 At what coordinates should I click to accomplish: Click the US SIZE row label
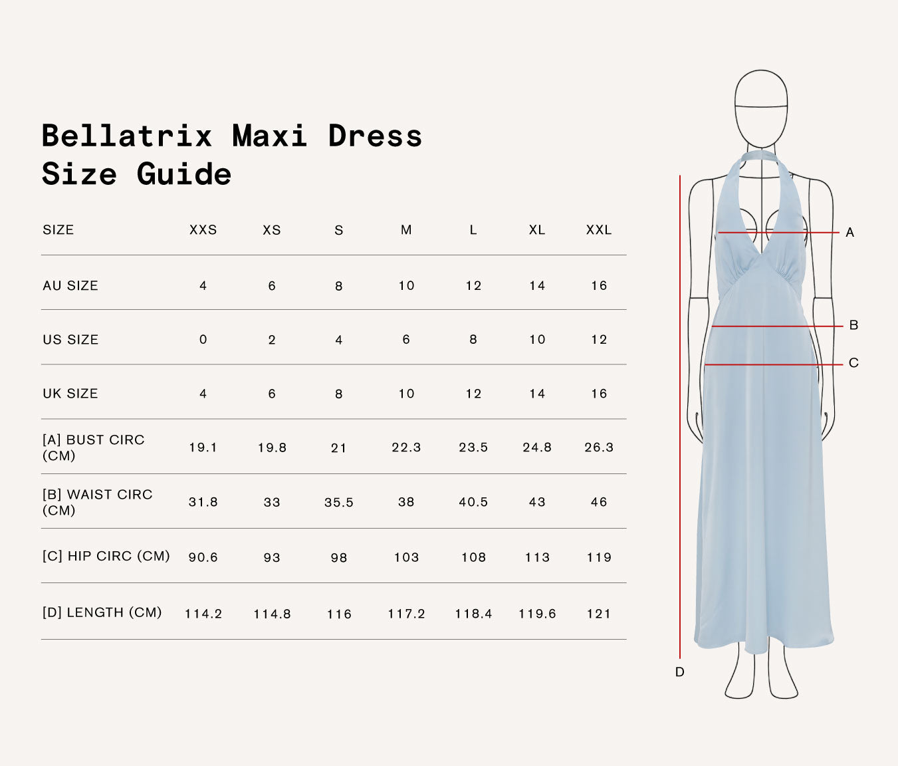pyautogui.click(x=70, y=339)
